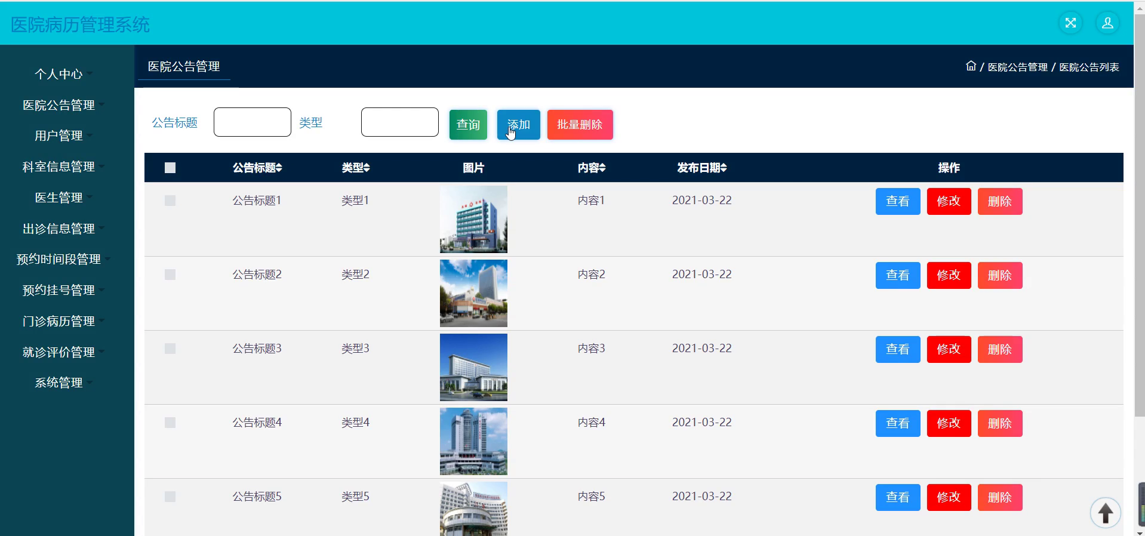Open the 就诊评价管理 sidebar item

[63, 352]
